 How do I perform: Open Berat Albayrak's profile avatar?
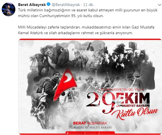tap(9, 9)
